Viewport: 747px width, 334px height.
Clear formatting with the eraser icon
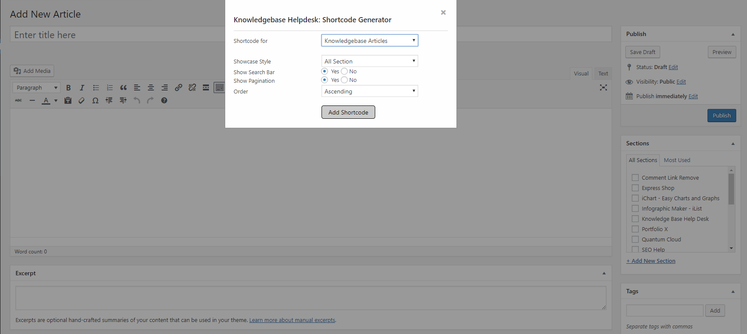tap(82, 100)
